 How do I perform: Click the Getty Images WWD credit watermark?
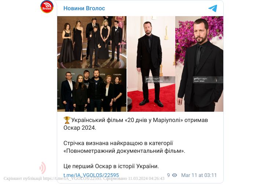(x=208, y=79)
